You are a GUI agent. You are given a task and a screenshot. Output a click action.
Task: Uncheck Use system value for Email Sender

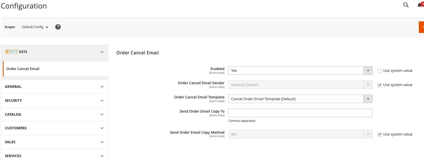pyautogui.click(x=380, y=85)
